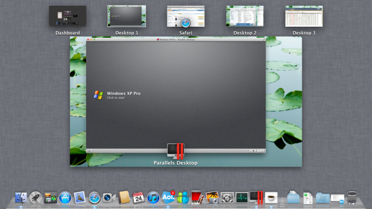Open AOL app with notification badge
Image resolution: width=372 pixels, height=209 pixels.
pyautogui.click(x=168, y=197)
